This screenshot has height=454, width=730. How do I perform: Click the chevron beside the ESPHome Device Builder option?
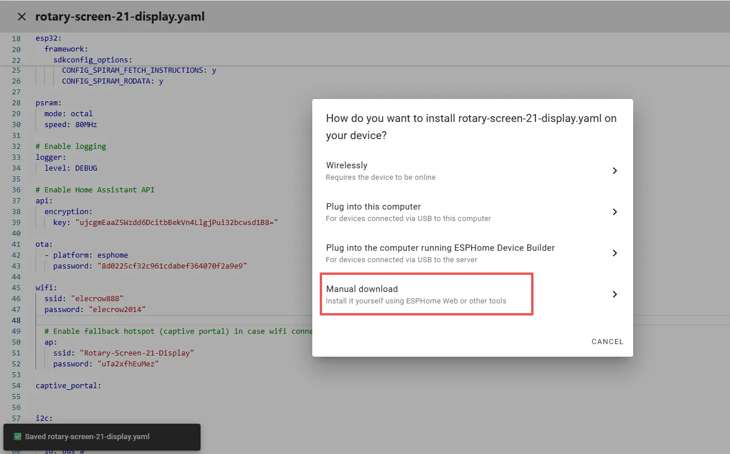(614, 253)
